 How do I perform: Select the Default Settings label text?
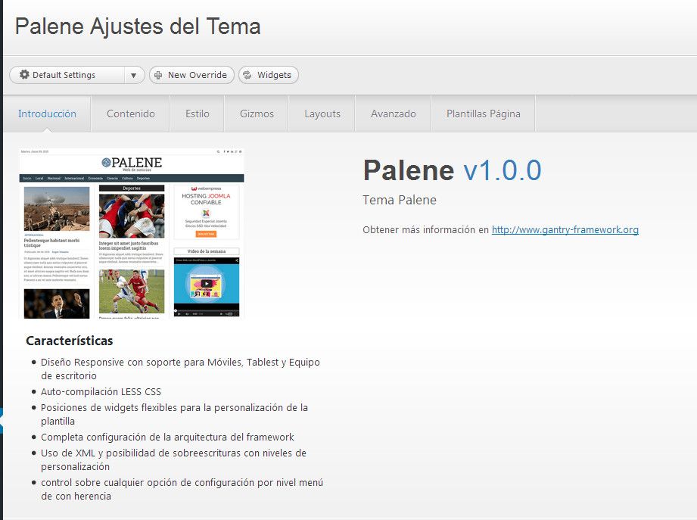pos(64,75)
